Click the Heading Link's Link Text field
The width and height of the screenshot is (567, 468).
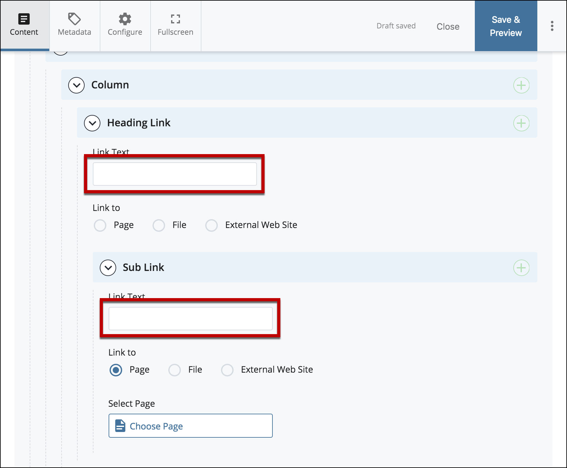pos(175,174)
